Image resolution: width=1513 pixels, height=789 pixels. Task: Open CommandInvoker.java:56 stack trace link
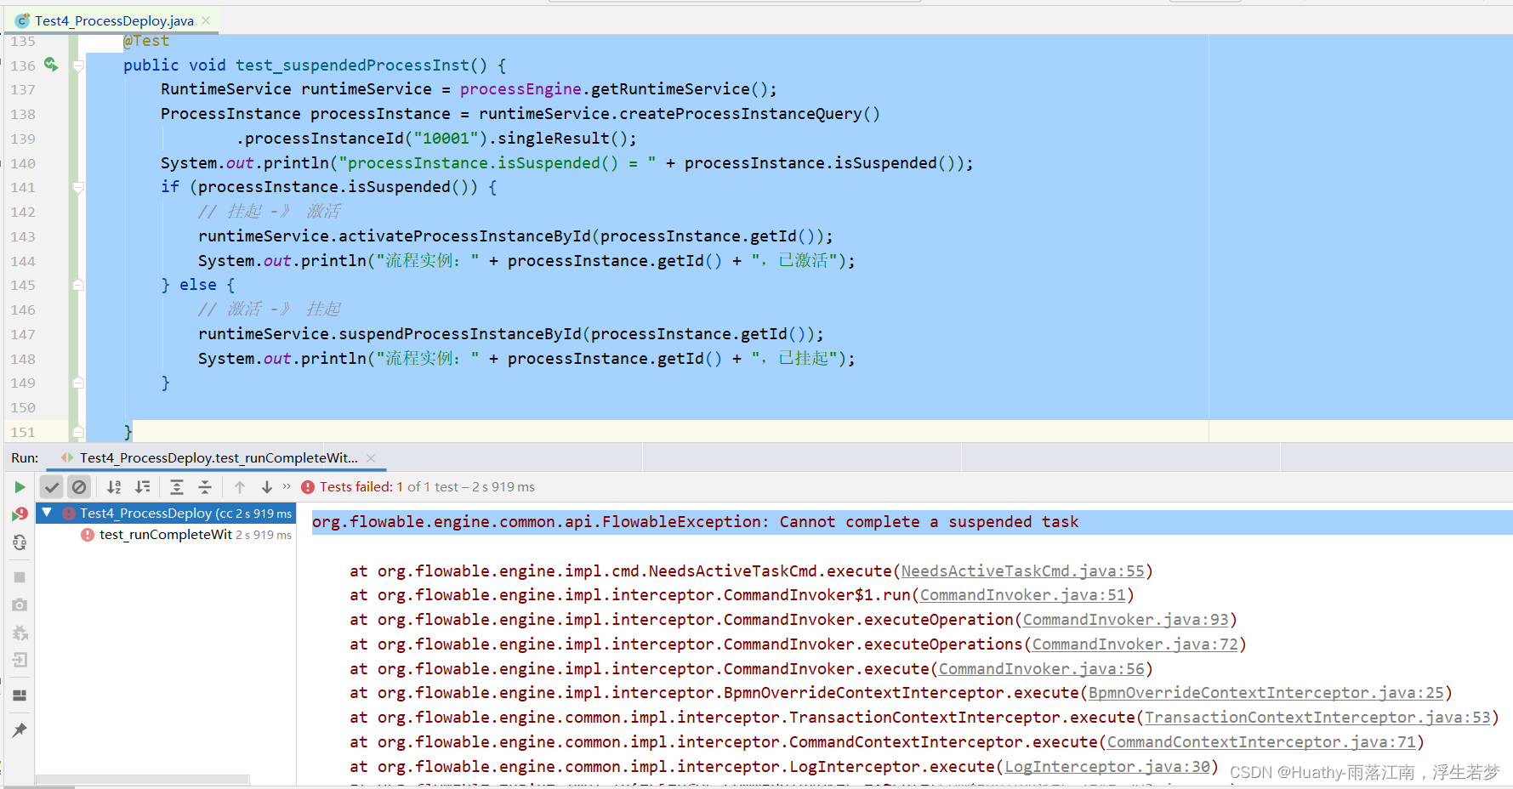tap(1042, 669)
